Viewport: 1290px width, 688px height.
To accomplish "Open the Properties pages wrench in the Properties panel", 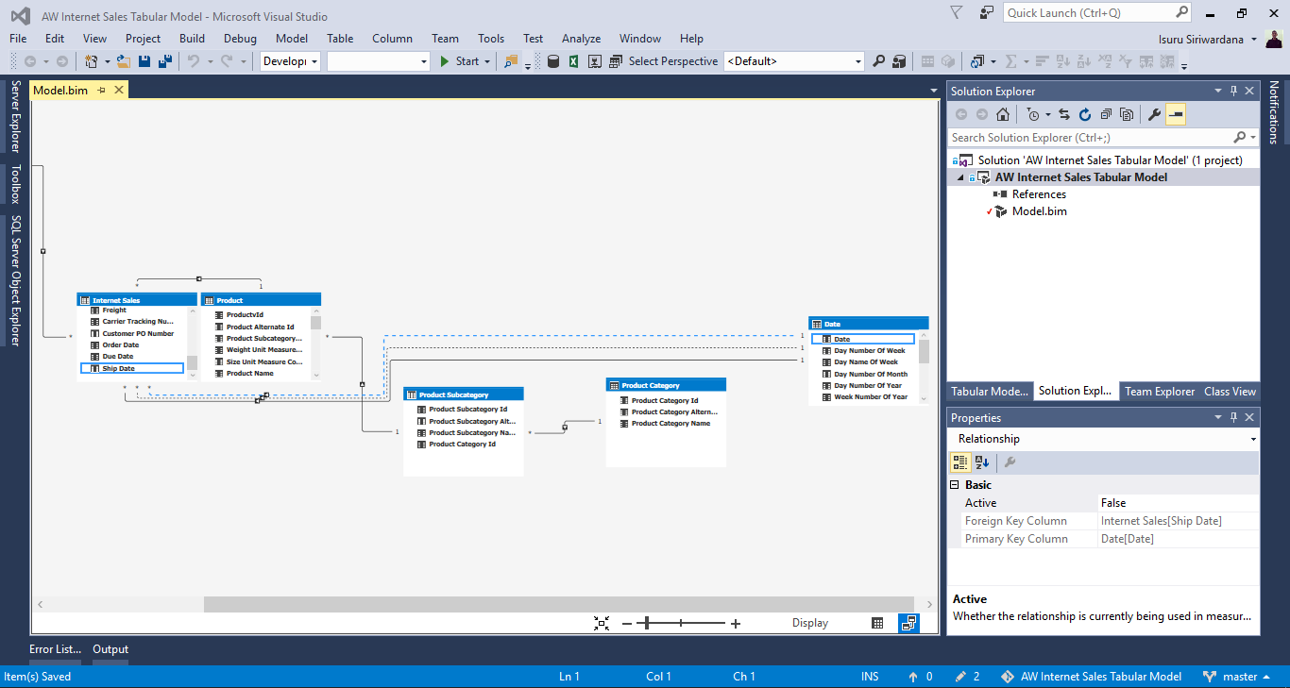I will tap(1008, 462).
